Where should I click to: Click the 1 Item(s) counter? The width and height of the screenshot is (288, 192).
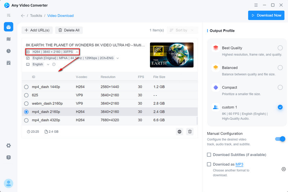tap(157, 30)
